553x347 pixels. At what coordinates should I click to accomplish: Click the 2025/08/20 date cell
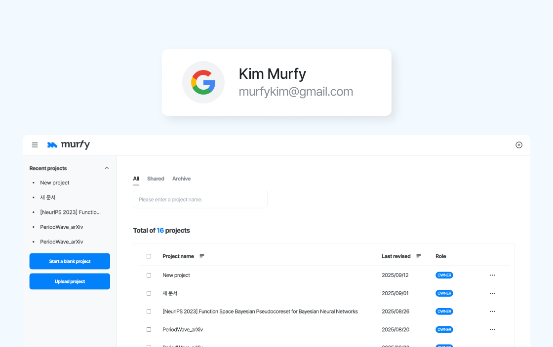(x=395, y=329)
